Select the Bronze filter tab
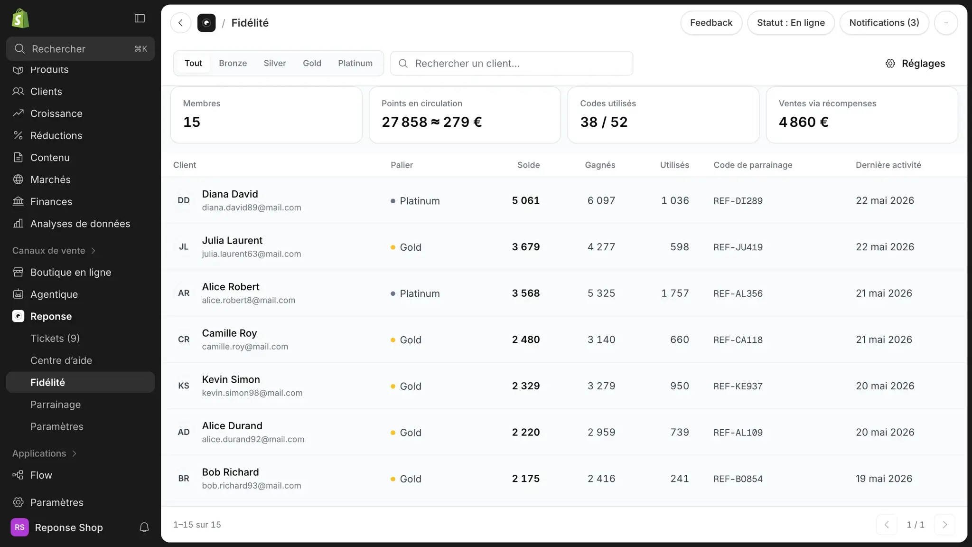The image size is (972, 547). 233,63
